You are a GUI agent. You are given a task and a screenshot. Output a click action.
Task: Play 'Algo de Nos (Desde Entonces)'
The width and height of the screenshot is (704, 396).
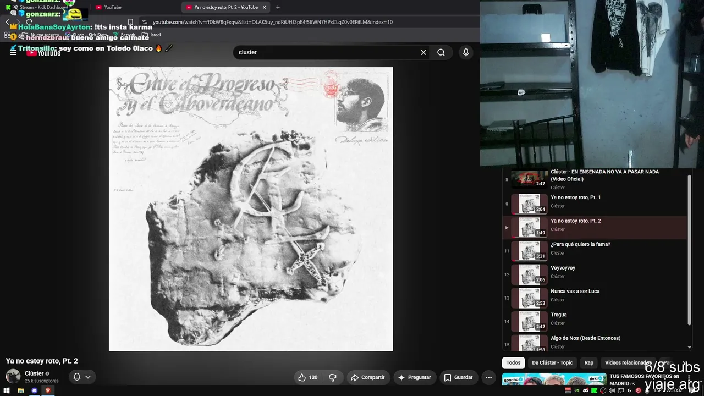585,338
